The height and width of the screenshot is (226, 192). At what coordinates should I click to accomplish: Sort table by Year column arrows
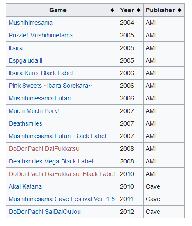[138, 10]
